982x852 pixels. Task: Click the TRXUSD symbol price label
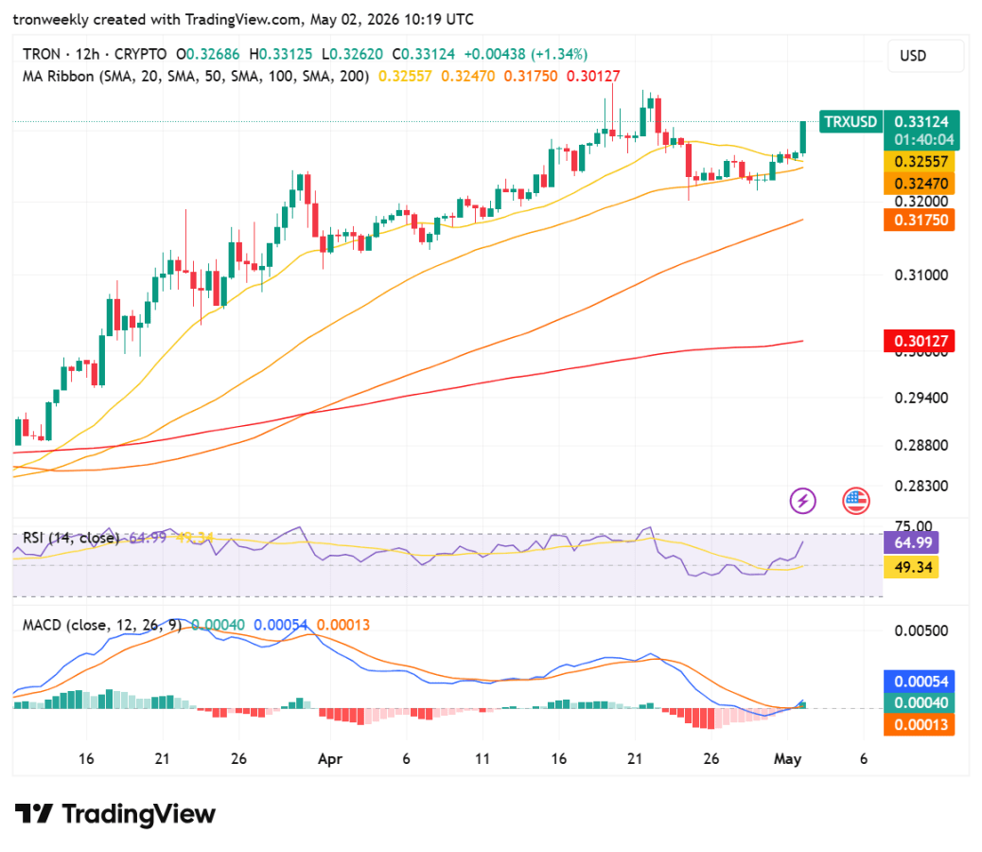pyautogui.click(x=850, y=121)
